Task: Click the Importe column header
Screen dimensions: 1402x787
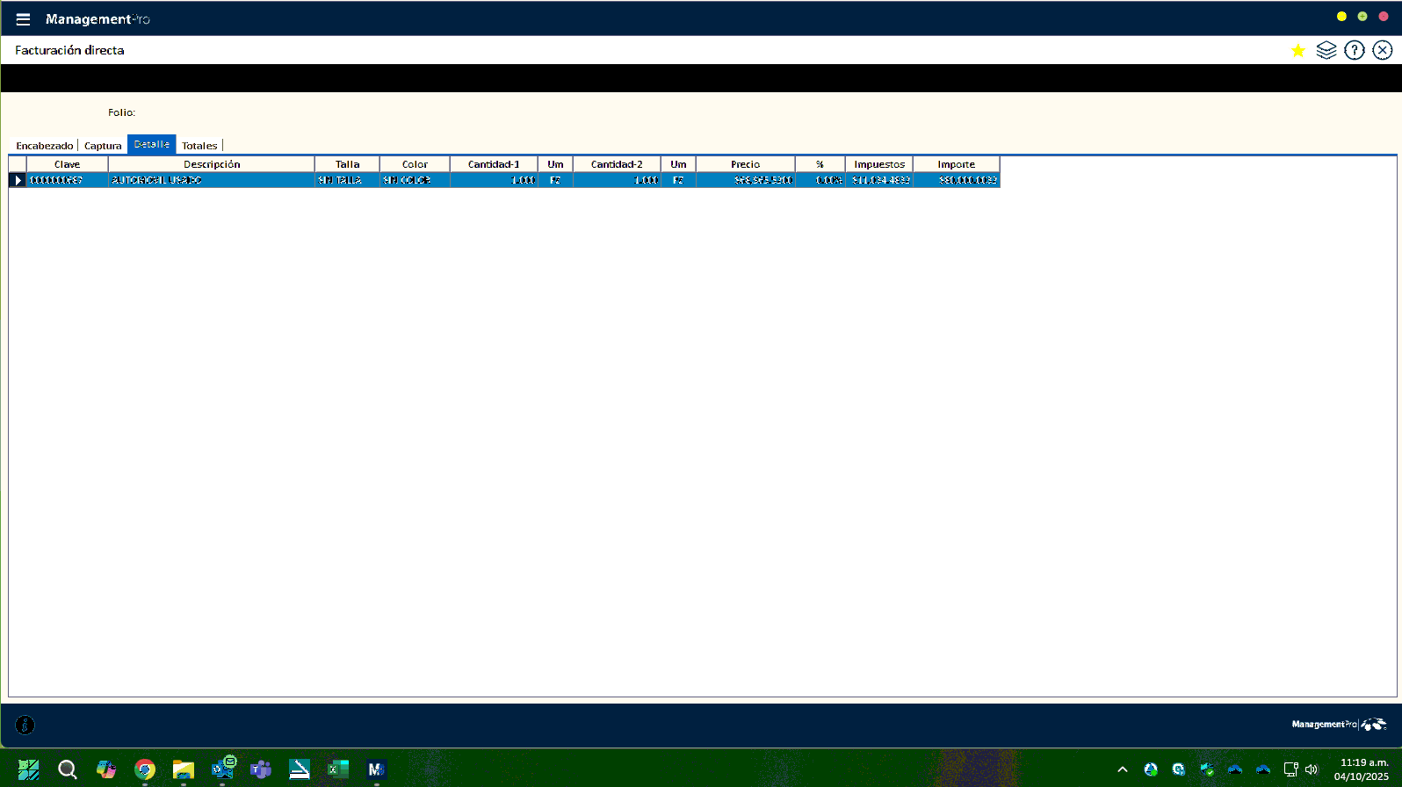Action: [x=956, y=164]
